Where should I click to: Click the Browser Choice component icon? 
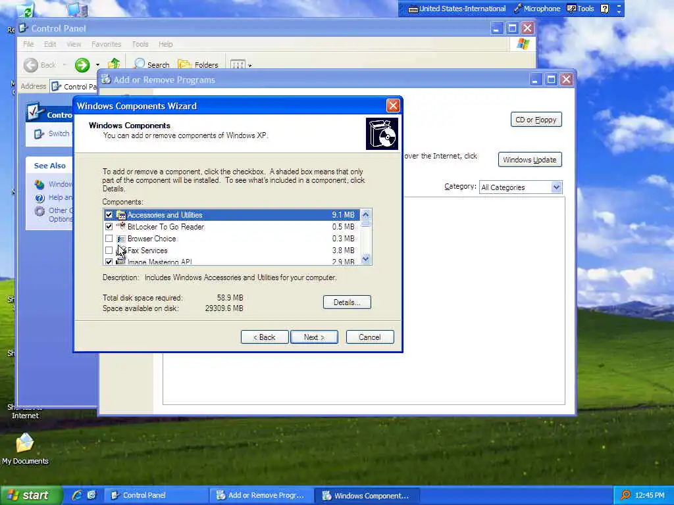coord(121,239)
